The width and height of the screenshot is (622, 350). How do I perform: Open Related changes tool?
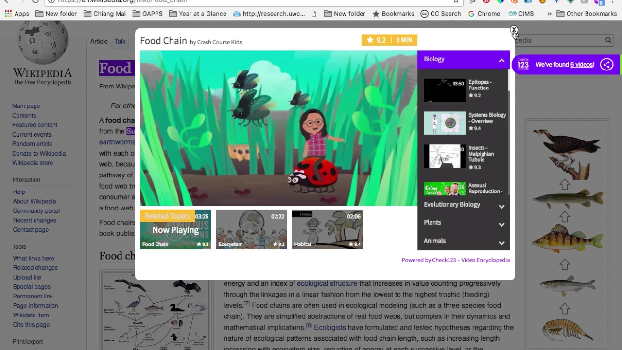[x=35, y=268]
